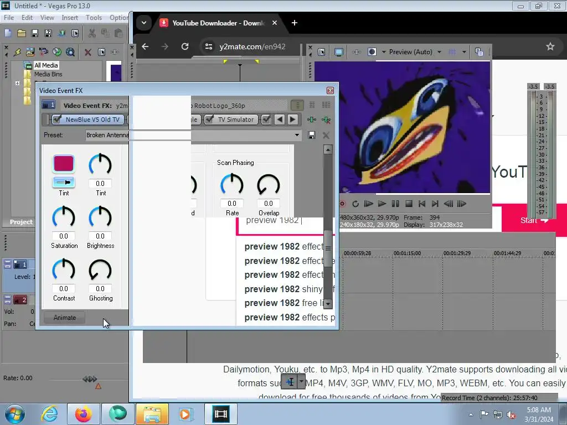Delete the preset with grey X icon
Screen dimensions: 567x425
[326, 135]
